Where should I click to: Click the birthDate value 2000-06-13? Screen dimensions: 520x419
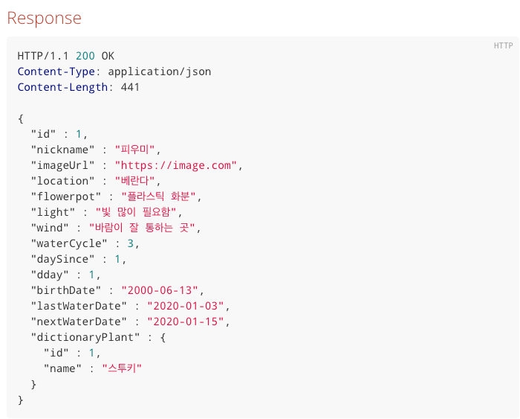click(162, 290)
